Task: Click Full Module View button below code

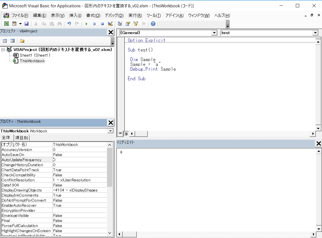Action: [x=126, y=134]
